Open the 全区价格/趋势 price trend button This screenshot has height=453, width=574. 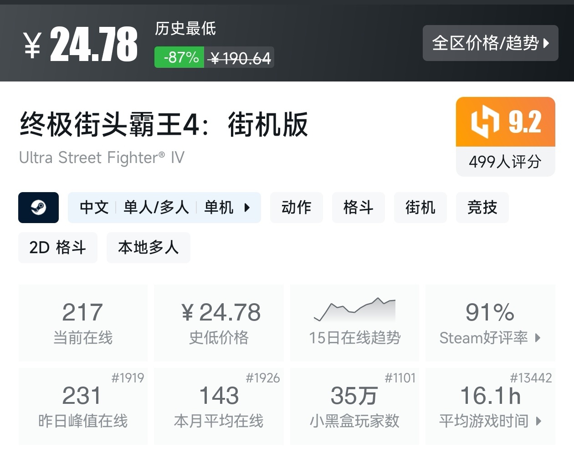click(x=490, y=43)
